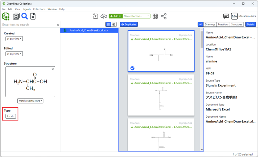Click the ChemDraw Collections home icon
The height and width of the screenshot is (157, 258).
pyautogui.click(x=6, y=16)
